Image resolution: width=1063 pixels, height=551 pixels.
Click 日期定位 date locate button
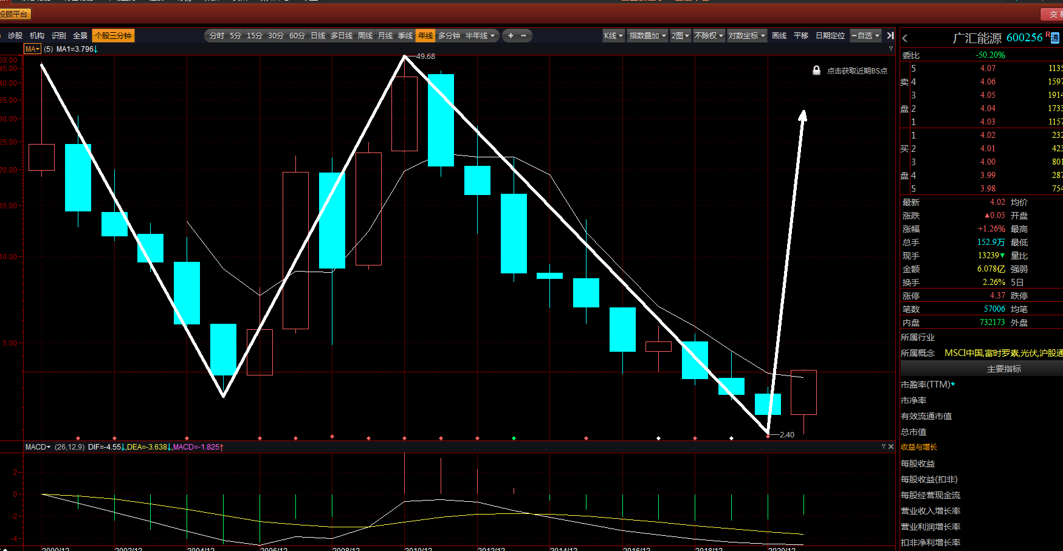pyautogui.click(x=830, y=36)
